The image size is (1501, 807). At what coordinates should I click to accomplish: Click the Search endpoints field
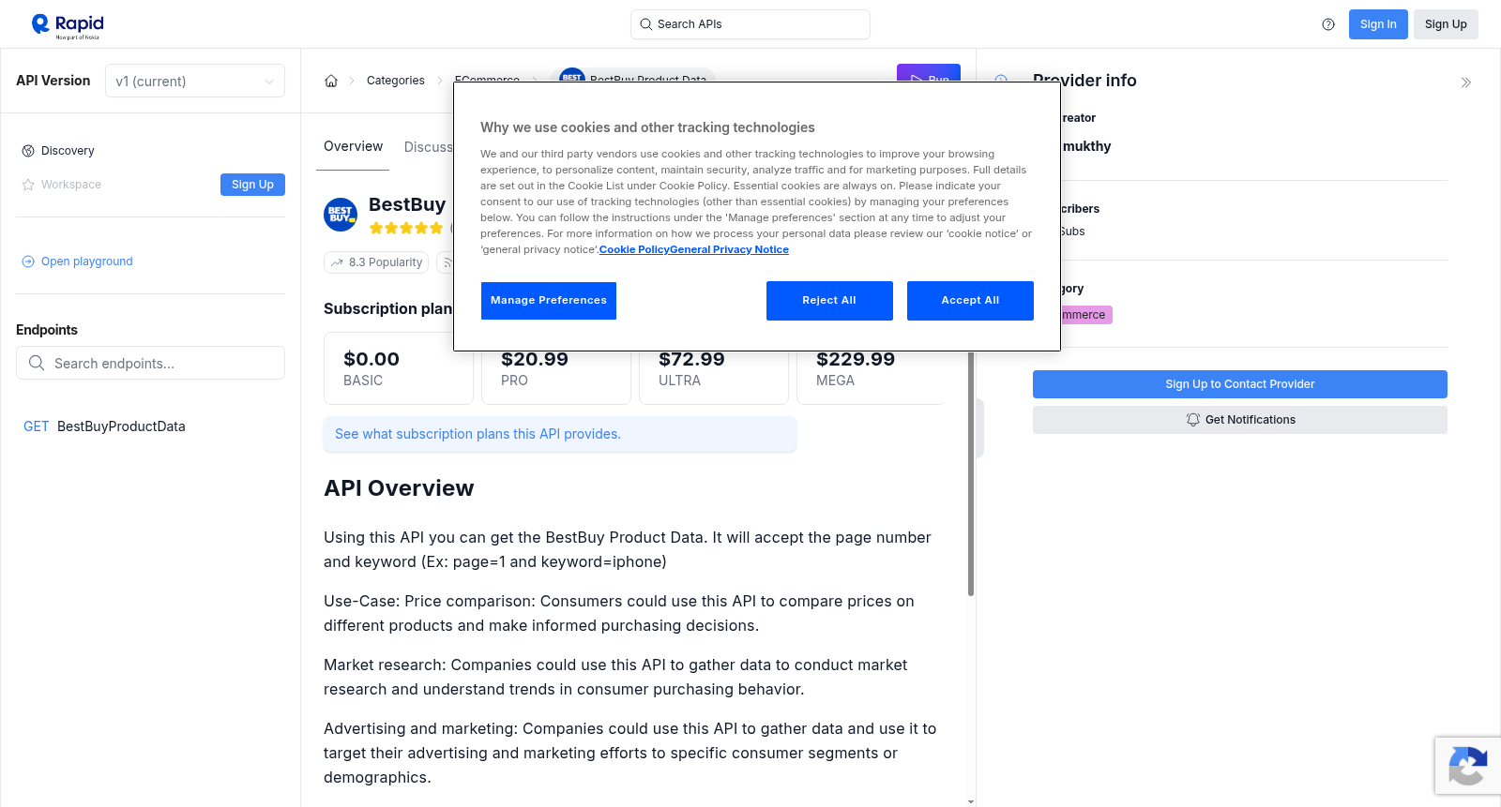[150, 364]
